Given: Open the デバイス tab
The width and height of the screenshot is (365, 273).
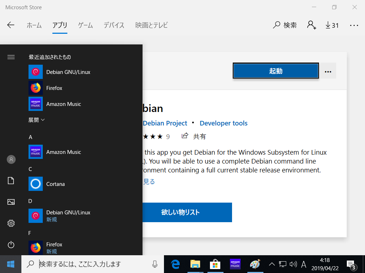Looking at the screenshot, I should tap(114, 25).
